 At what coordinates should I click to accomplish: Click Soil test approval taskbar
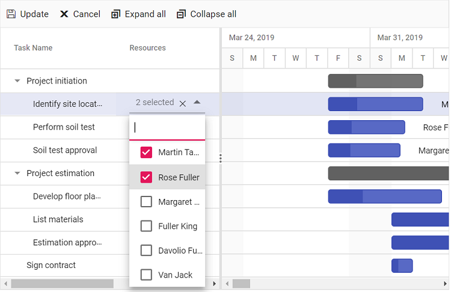364,150
